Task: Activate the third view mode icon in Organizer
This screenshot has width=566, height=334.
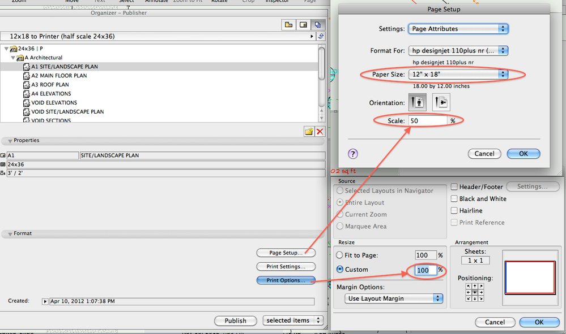Action: pyautogui.click(x=318, y=24)
